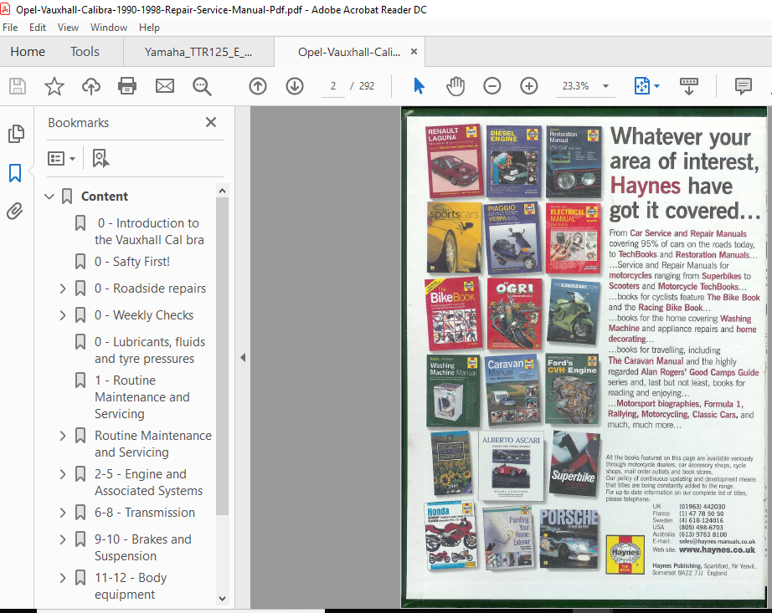This screenshot has height=613, width=772.
Task: Expand 9-10 Brakes and Suspension bookmark
Action: (63, 539)
